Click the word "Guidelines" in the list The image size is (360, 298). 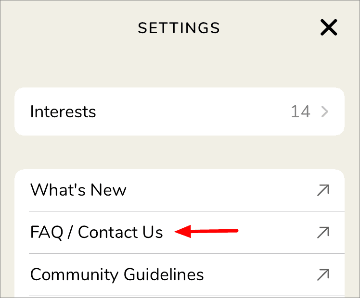coord(164,275)
